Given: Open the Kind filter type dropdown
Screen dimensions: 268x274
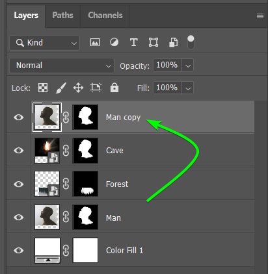Looking at the screenshot, I should [x=44, y=43].
